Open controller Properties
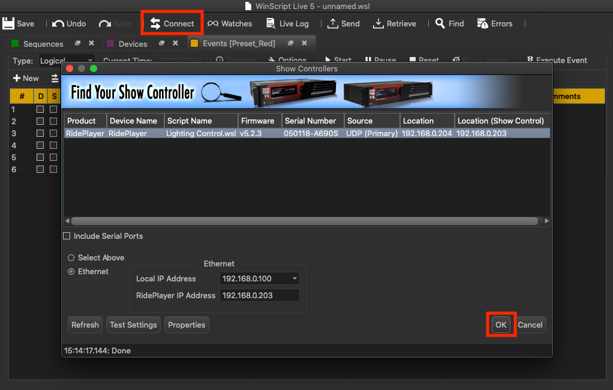 187,325
